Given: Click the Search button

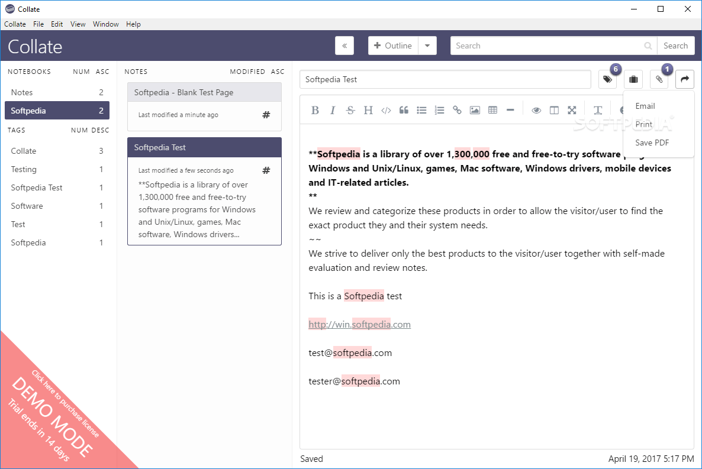Looking at the screenshot, I should tap(675, 46).
